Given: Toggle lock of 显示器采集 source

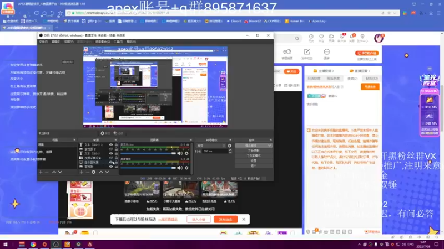Looking at the screenshot, I should pos(116,162).
